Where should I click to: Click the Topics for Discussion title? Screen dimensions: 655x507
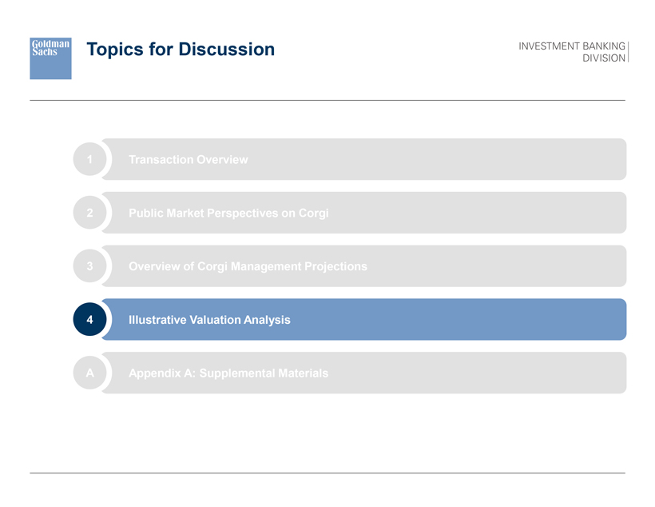(x=181, y=50)
